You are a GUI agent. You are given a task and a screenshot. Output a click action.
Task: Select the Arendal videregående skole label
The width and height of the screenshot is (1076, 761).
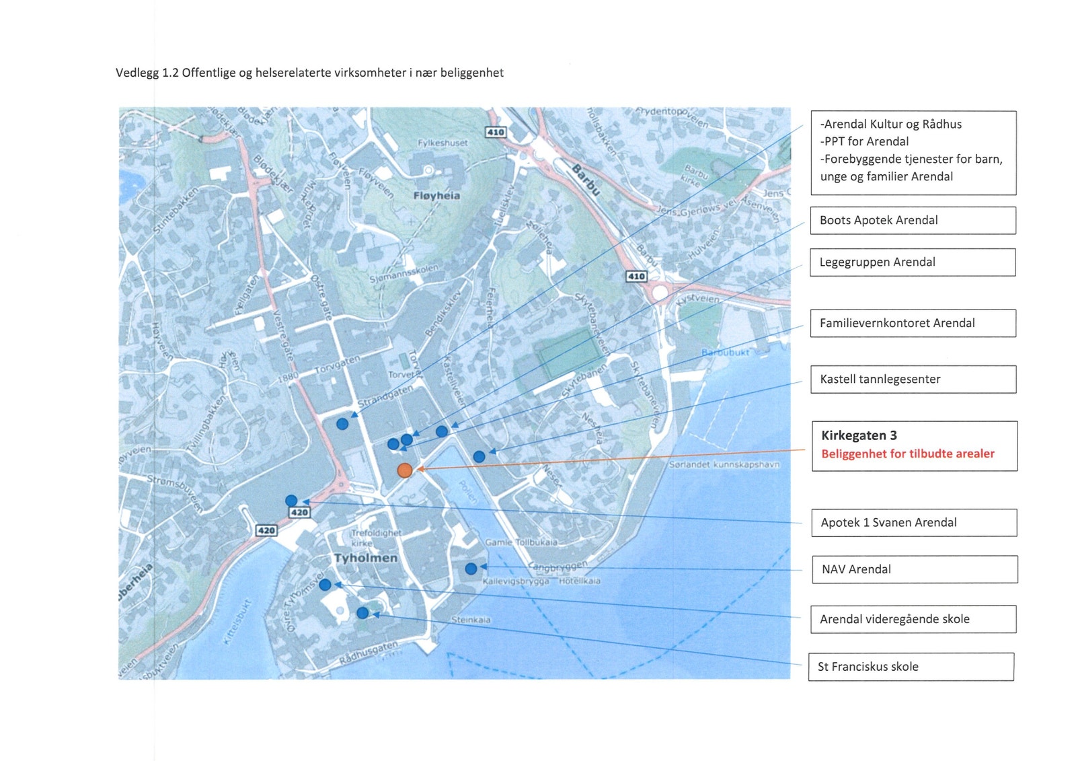tap(913, 619)
